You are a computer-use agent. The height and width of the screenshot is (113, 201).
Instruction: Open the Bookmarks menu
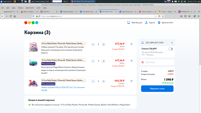(30, 8)
